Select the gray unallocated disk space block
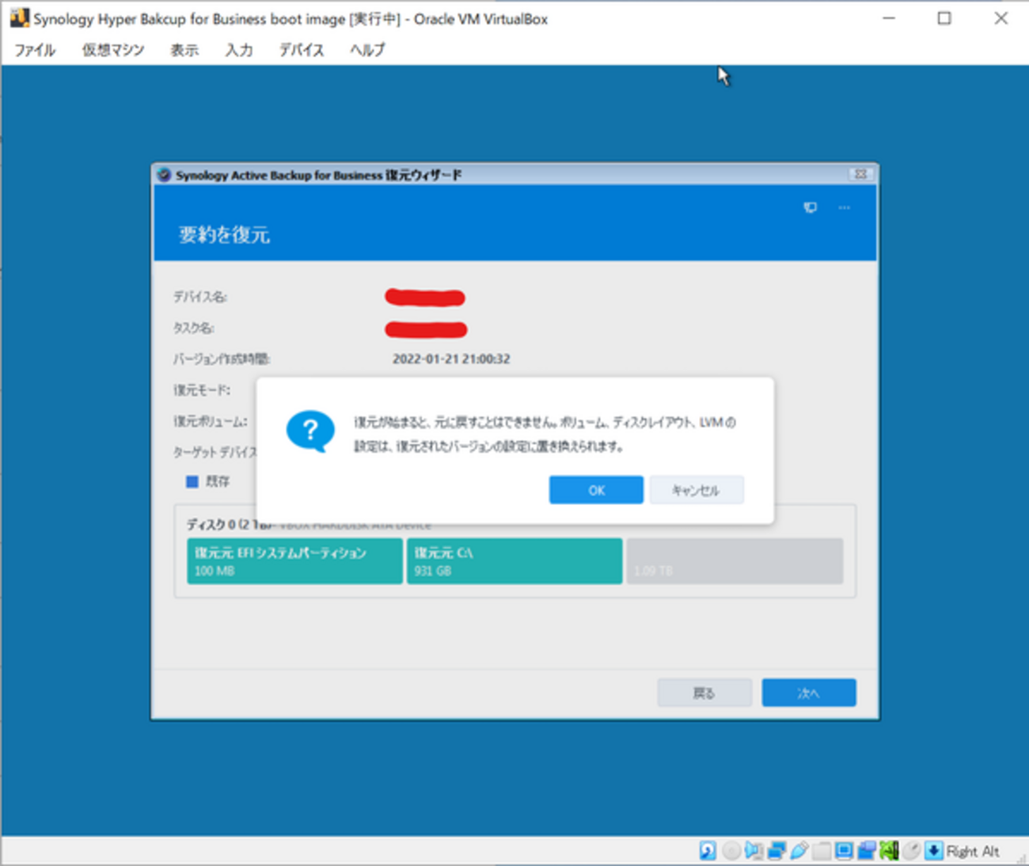The width and height of the screenshot is (1029, 866). [735, 561]
